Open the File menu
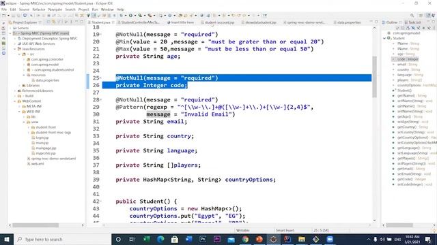The height and width of the screenshot is (245, 437). (x=4, y=10)
